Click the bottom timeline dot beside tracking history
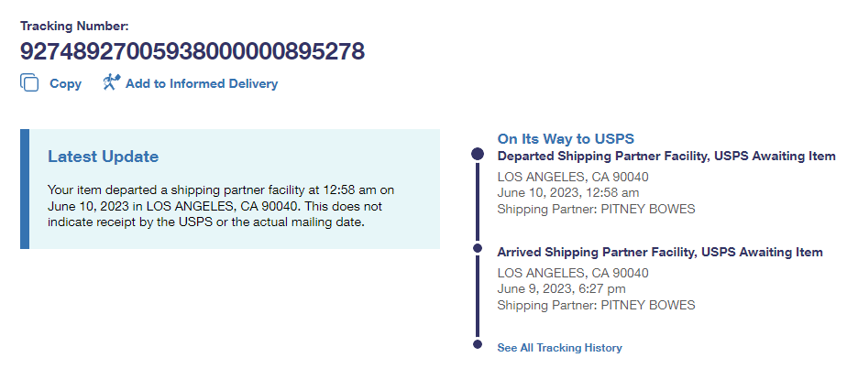Screen dimensions: 847x379 point(477,345)
